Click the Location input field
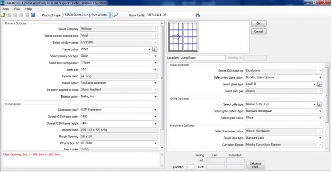The height and width of the screenshot is (172, 332). tap(203, 58)
